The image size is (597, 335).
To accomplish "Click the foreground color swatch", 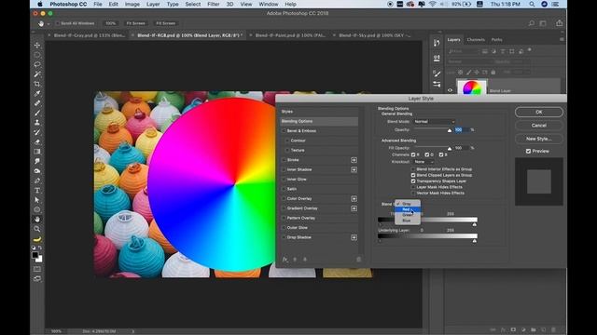I will click(x=35, y=255).
